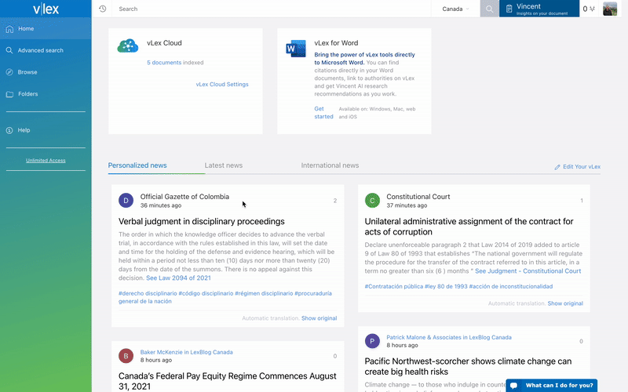The height and width of the screenshot is (392, 628).
Task: Click the #régimen disciplinario hashtag
Action: tap(264, 293)
